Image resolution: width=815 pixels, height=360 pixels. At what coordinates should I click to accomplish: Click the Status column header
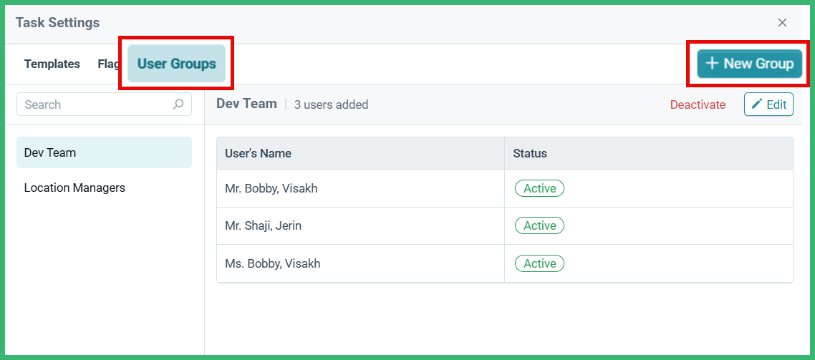(649, 153)
